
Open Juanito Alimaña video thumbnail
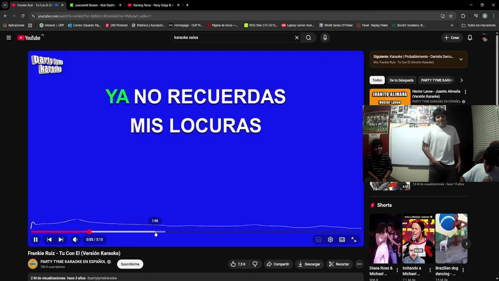(390, 98)
